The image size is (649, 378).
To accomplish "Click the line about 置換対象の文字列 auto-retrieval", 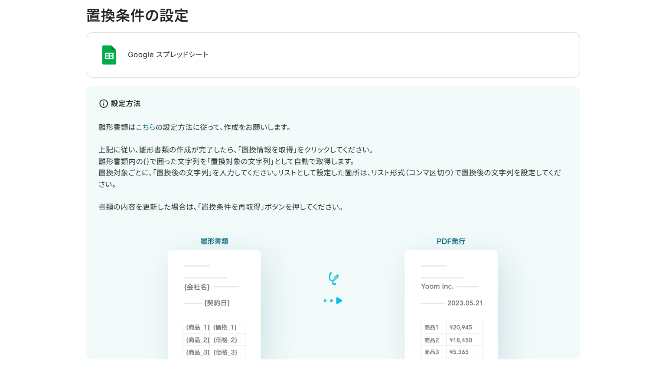I will click(x=227, y=162).
